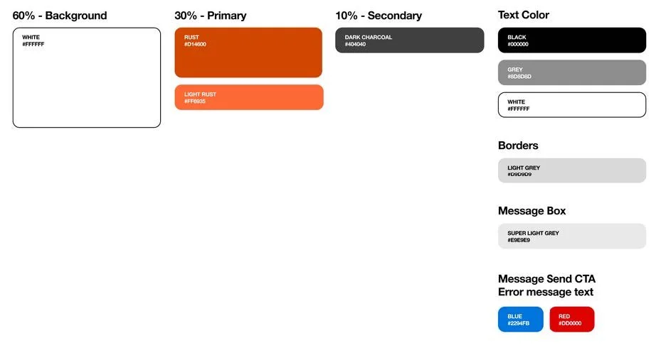661x345 pixels.
Task: Click the Blue #2294FB swatch
Action: click(521, 319)
